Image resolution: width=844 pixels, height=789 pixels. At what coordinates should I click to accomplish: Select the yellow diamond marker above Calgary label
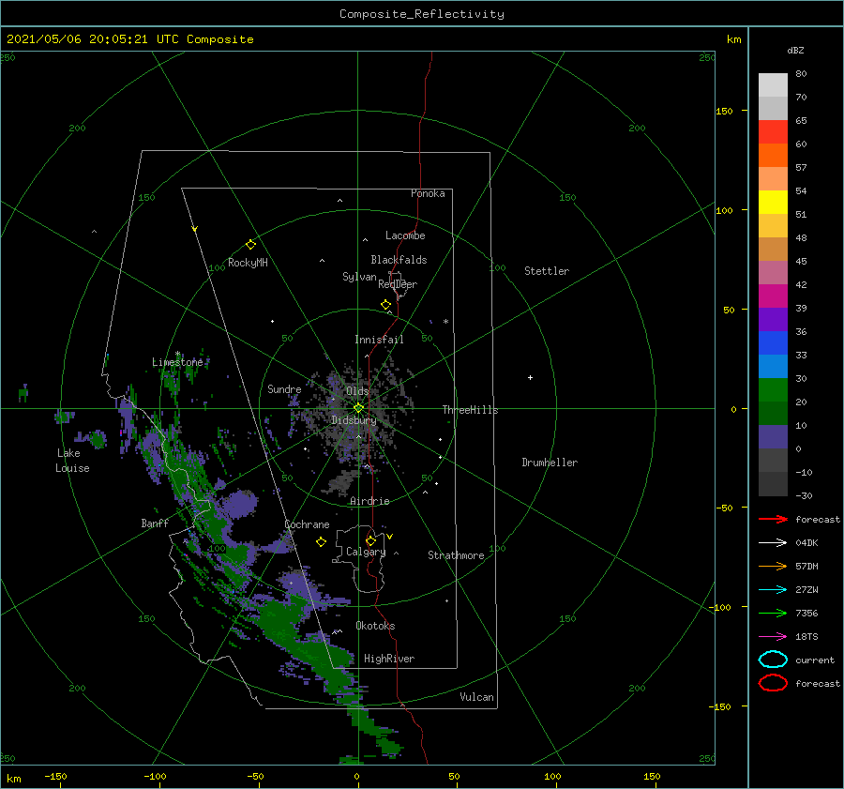[x=370, y=540]
